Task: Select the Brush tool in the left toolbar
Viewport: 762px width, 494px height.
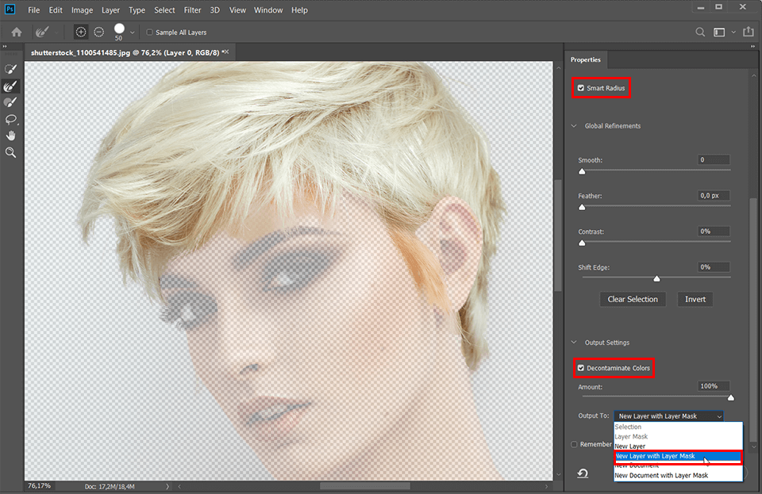Action: tap(10, 101)
